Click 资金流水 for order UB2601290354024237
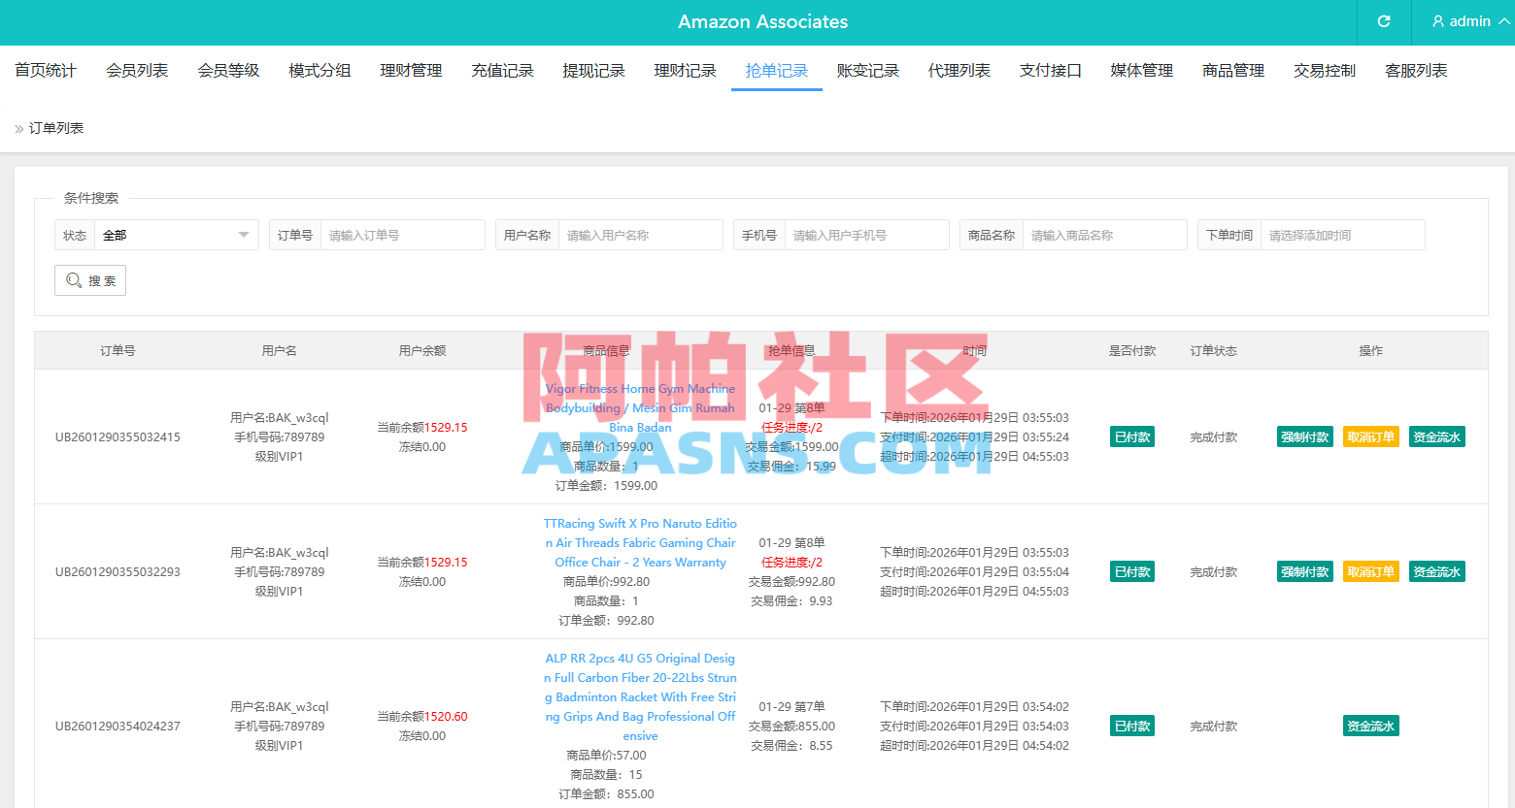This screenshot has width=1515, height=808. pyautogui.click(x=1370, y=726)
